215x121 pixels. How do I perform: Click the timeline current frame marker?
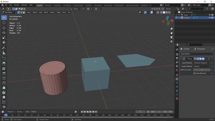point(6,115)
